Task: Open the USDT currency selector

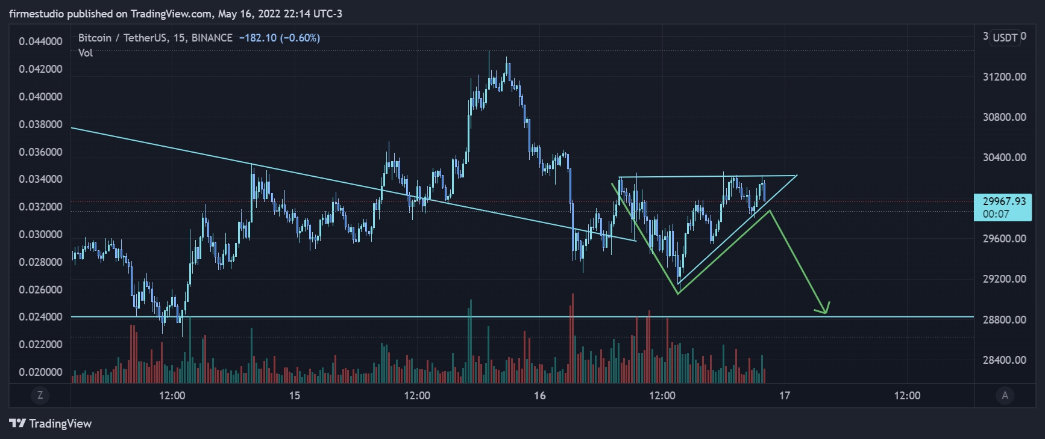Action: tap(1005, 37)
